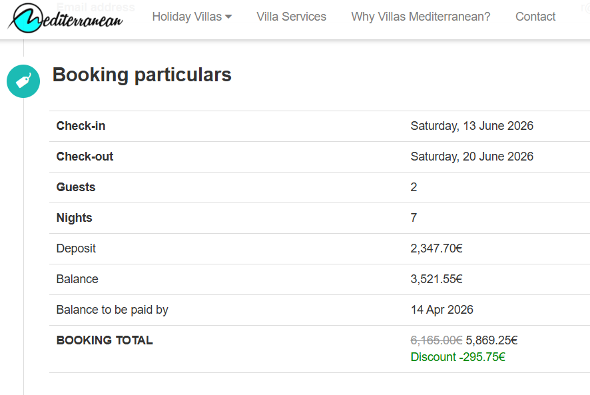
Task: Click the check-in date, 13 June 2026
Action: [471, 126]
